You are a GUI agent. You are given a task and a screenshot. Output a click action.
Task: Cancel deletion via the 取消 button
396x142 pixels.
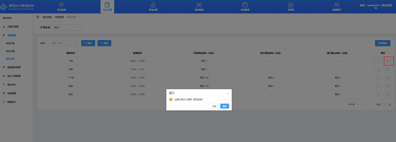click(214, 106)
